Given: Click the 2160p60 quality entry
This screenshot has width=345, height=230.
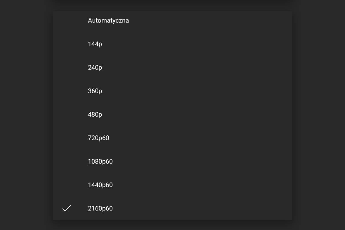Looking at the screenshot, I should pyautogui.click(x=172, y=208).
